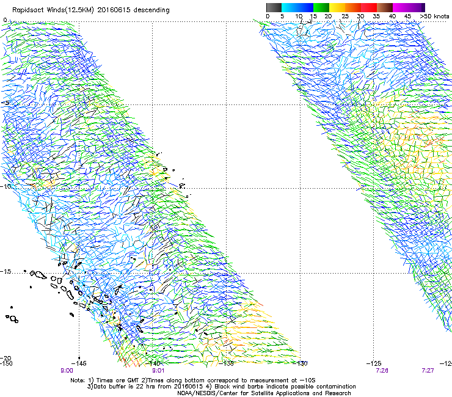Viewport: 452px width, 397px height.
Task: Click the '-130' longitude axis label
Action: [x=300, y=363]
